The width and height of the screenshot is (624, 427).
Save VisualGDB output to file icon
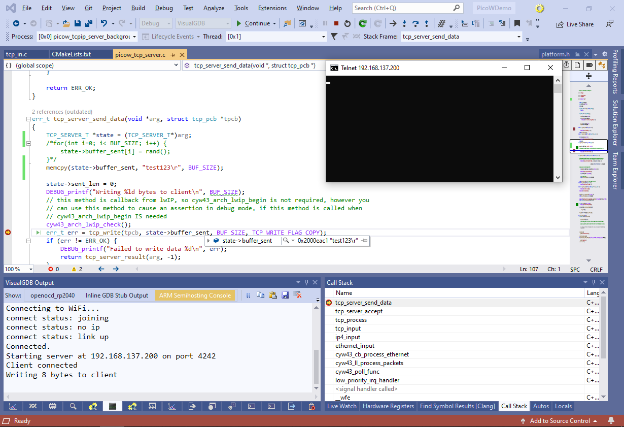point(285,295)
